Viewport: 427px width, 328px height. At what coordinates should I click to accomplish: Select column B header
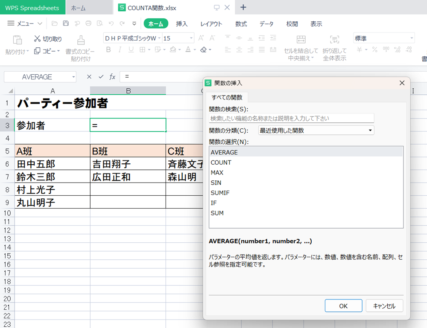click(x=128, y=90)
